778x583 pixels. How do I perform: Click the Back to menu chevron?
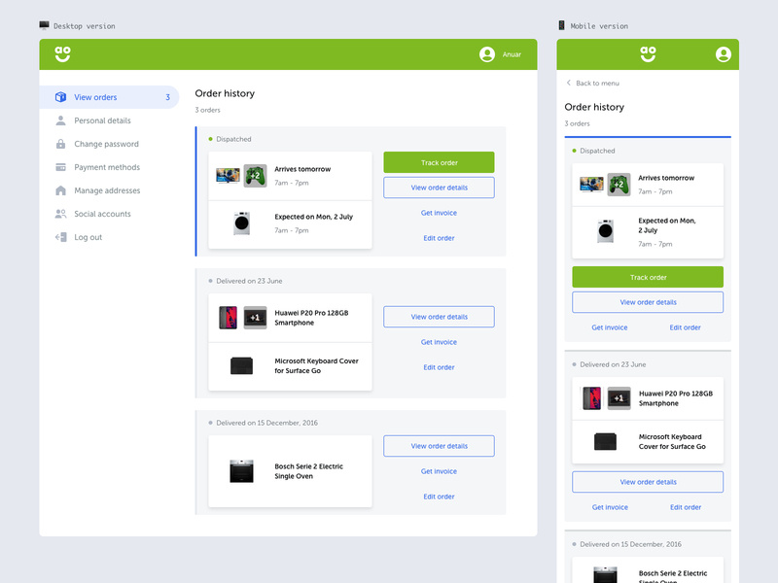[569, 84]
